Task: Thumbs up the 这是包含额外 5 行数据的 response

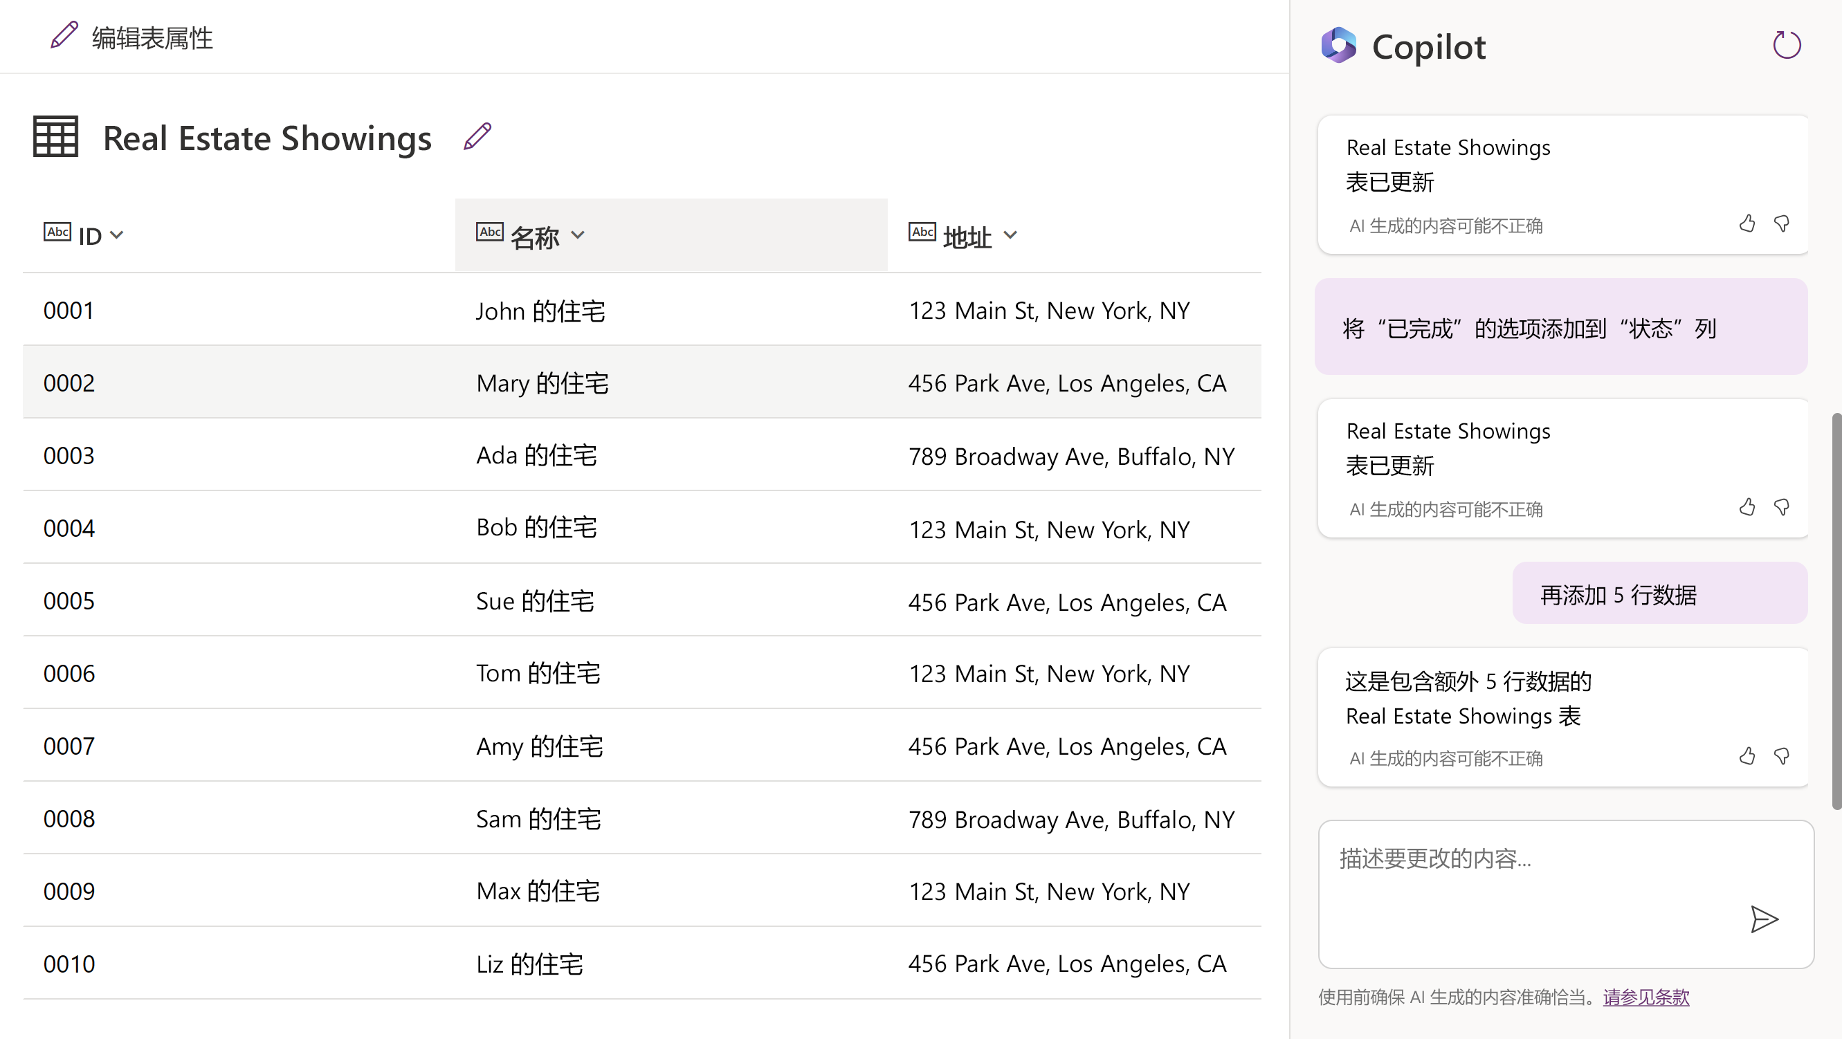Action: pos(1747,756)
